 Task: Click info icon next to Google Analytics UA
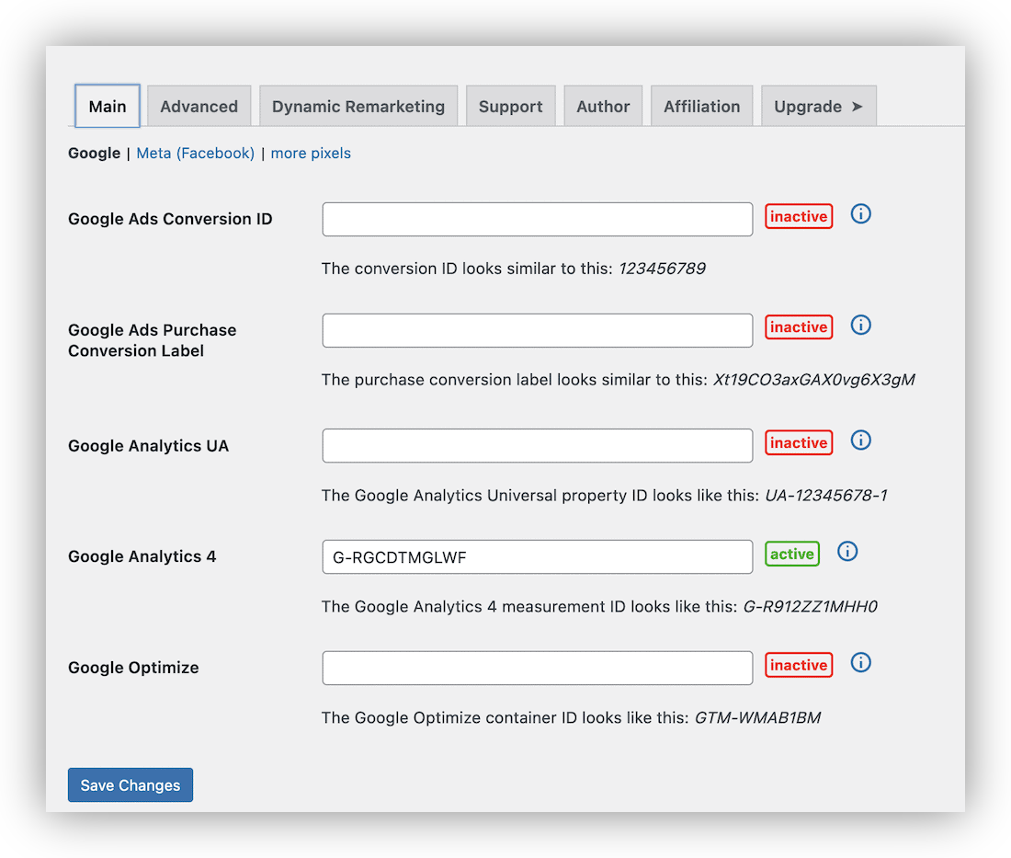pyautogui.click(x=860, y=440)
